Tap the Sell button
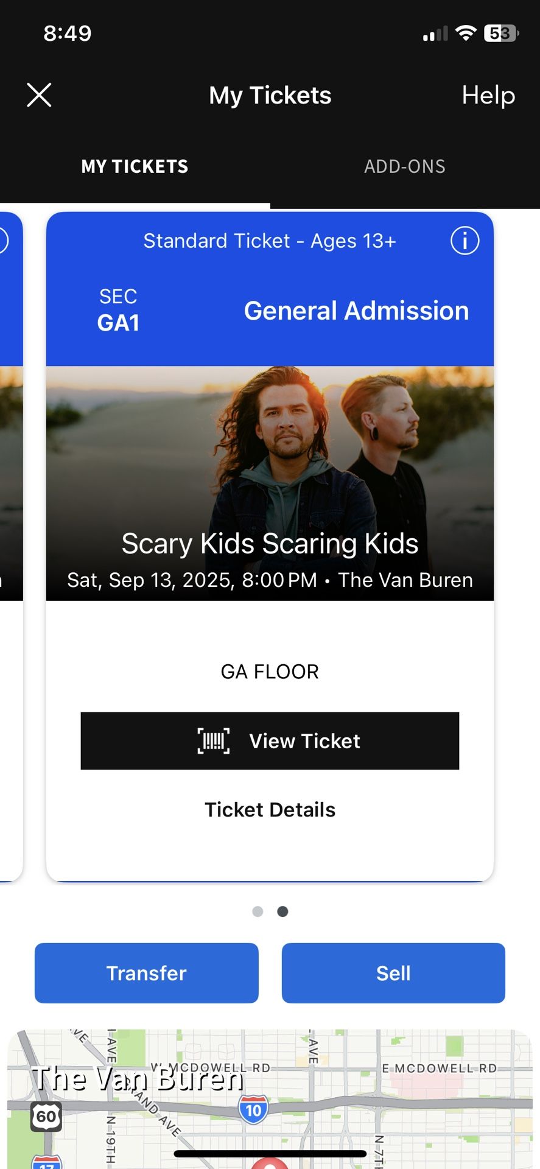This screenshot has height=1169, width=540. click(x=393, y=973)
